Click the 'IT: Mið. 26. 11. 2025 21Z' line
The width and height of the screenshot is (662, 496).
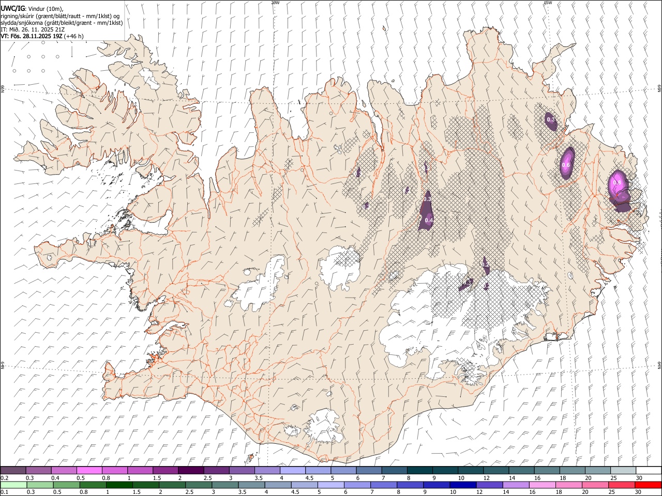point(32,29)
